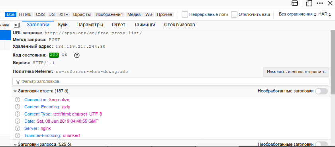Click the 200 status code badge
The width and height of the screenshot is (335, 147).
pos(54,55)
